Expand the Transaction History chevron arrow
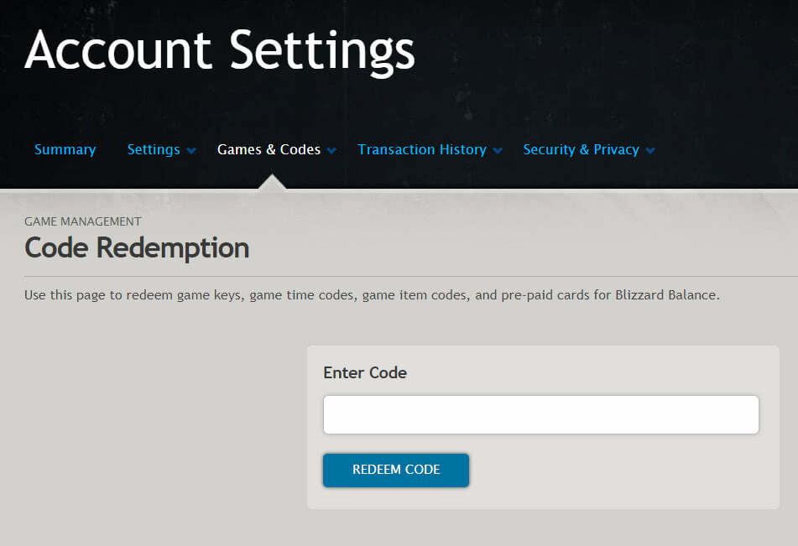Screen dimensions: 798x546 [498, 151]
